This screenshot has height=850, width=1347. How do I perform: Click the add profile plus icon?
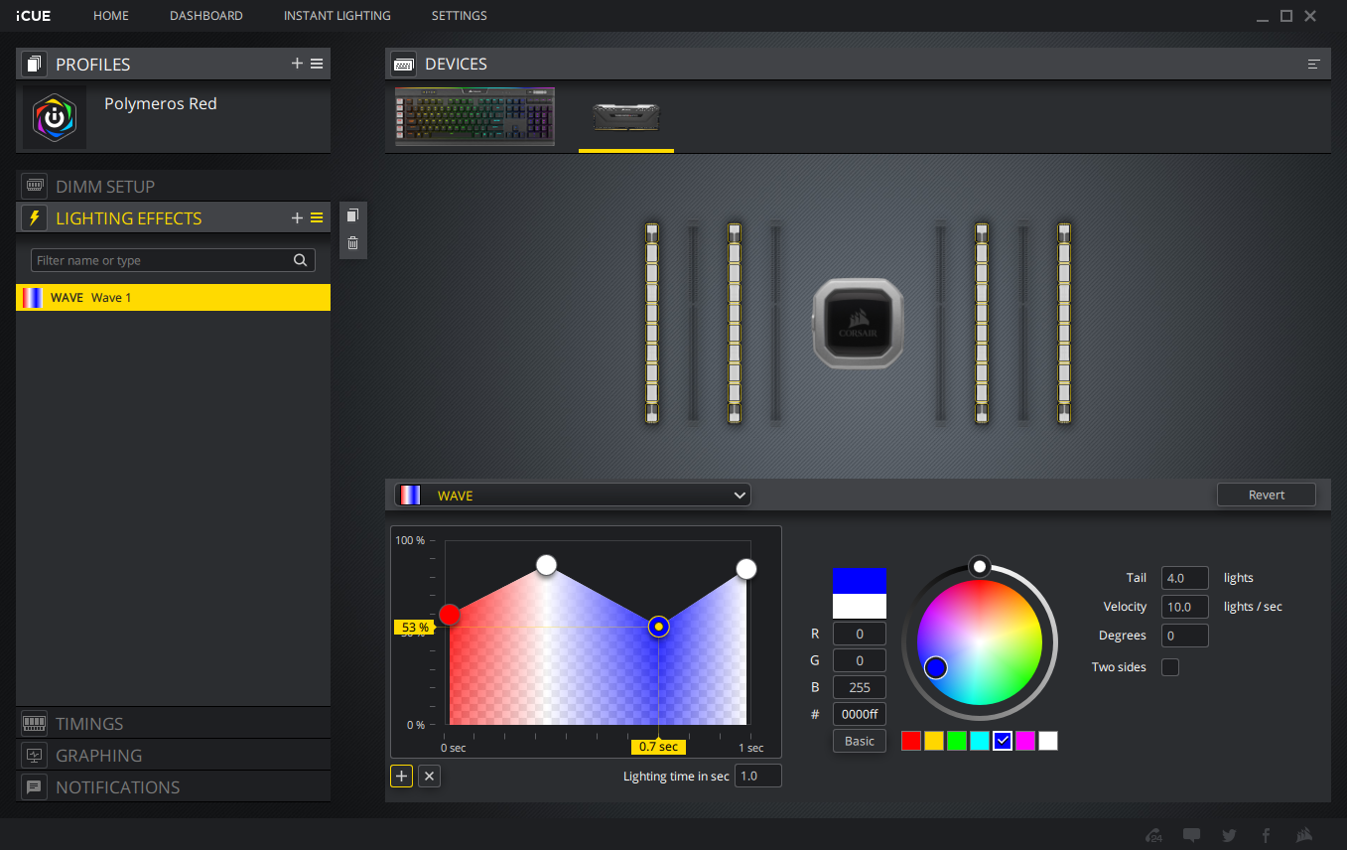[x=297, y=64]
